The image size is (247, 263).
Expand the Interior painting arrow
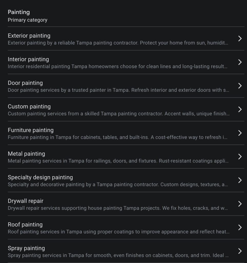(x=240, y=62)
